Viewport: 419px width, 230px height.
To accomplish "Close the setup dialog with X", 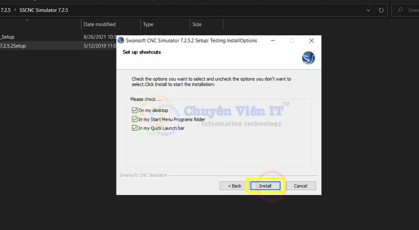I will click(311, 40).
